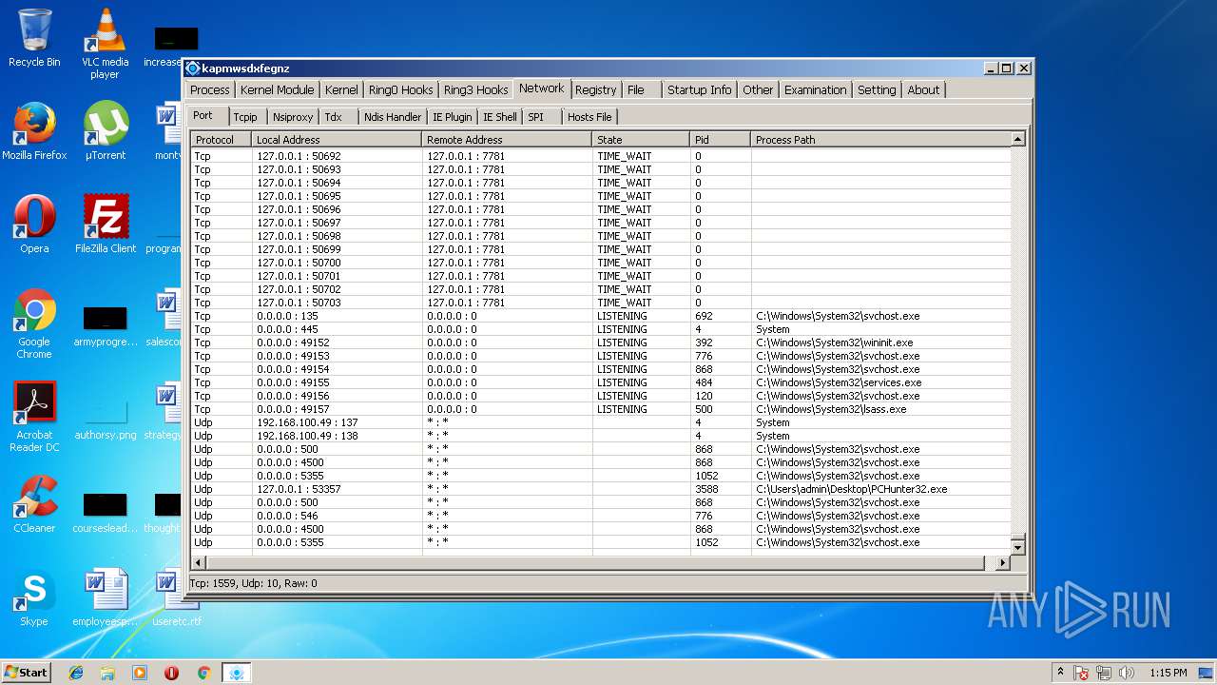Screen dimensions: 1217x685
Task: Click the horizontal scrollbar right arrow
Action: point(1002,563)
